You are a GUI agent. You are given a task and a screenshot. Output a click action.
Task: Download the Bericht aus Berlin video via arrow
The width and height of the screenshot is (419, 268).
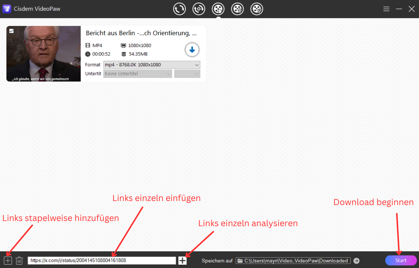click(192, 50)
